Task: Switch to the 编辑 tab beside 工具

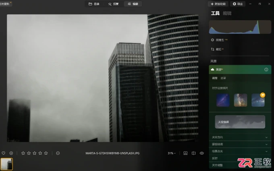Action: pos(227,13)
